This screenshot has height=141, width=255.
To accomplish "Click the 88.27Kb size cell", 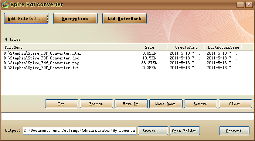I will [x=149, y=63].
